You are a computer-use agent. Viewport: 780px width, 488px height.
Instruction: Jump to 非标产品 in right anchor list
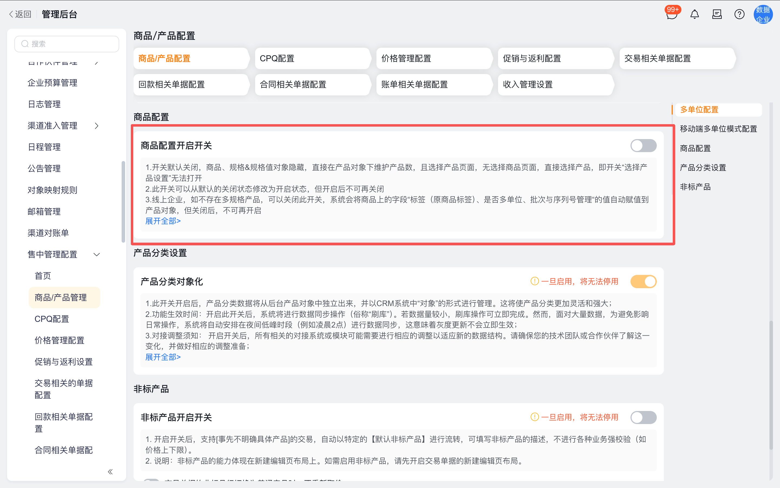[695, 187]
